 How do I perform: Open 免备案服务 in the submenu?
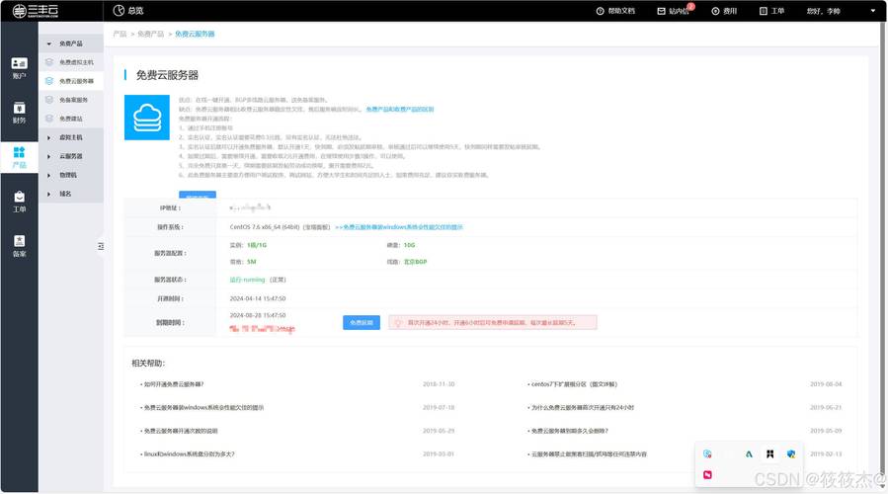71,100
